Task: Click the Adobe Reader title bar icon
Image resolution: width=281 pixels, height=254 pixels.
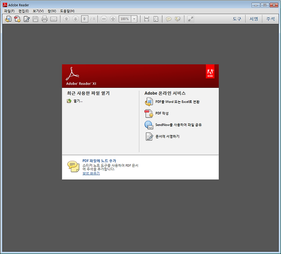Action: 5,5
